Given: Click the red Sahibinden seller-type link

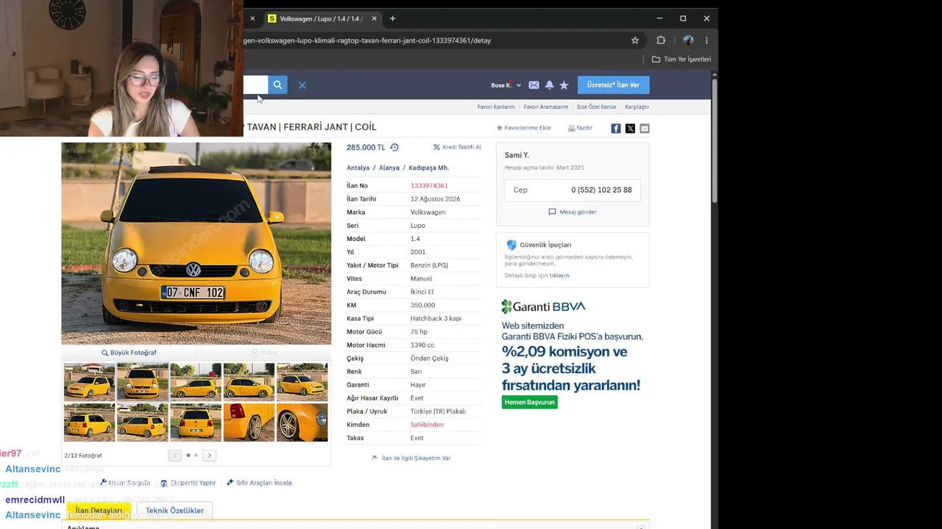Looking at the screenshot, I should click(427, 425).
